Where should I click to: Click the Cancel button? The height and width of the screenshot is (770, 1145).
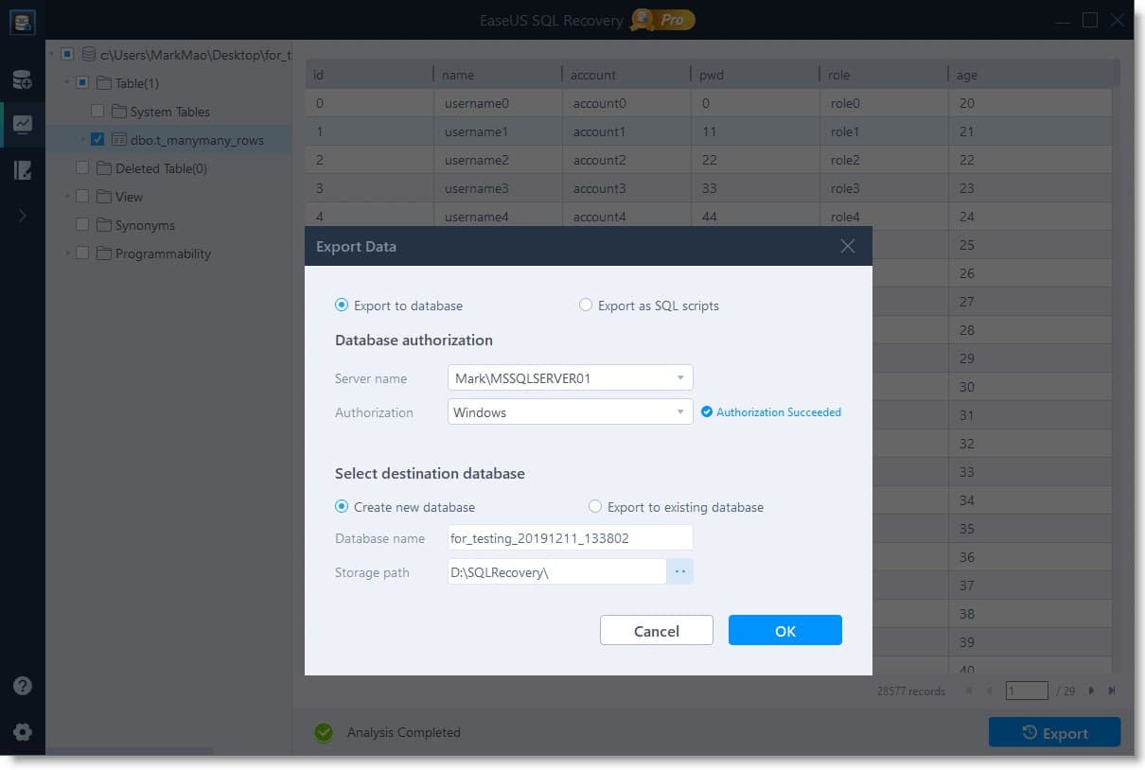pyautogui.click(x=657, y=631)
